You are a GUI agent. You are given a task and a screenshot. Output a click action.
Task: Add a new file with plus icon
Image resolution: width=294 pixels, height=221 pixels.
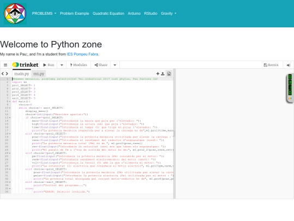point(158,74)
